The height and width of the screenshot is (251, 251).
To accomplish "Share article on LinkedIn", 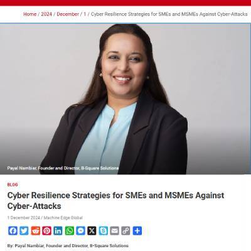I will 58,231.
